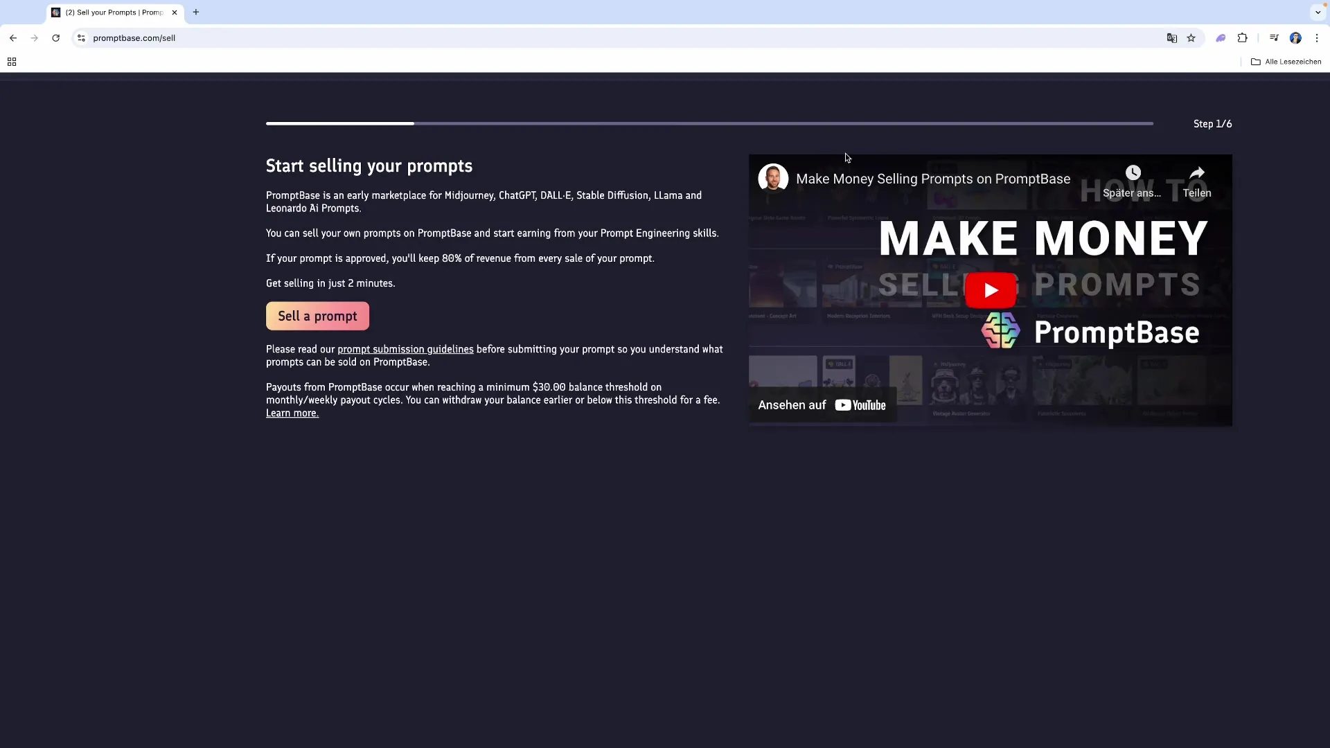1330x748 pixels.
Task: Click the step progress bar
Action: point(709,123)
